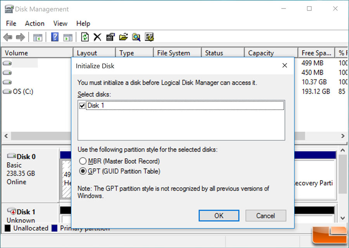Image resolution: width=349 pixels, height=248 pixels.
Task: Open the Help menu
Action: click(x=83, y=23)
